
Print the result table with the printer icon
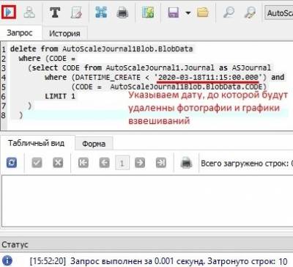coord(186,163)
